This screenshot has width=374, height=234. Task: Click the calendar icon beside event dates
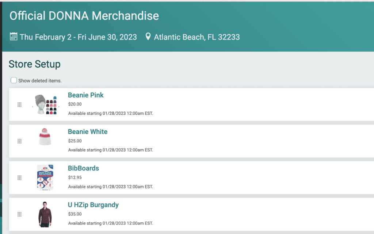14,37
